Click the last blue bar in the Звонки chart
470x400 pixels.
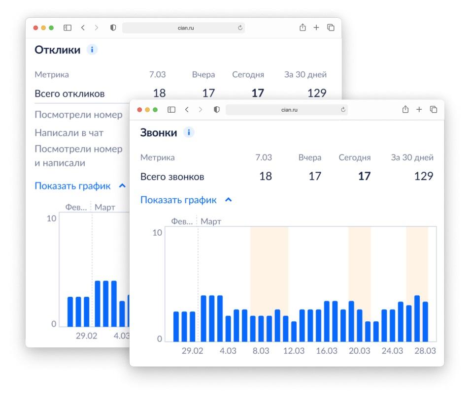coord(425,321)
